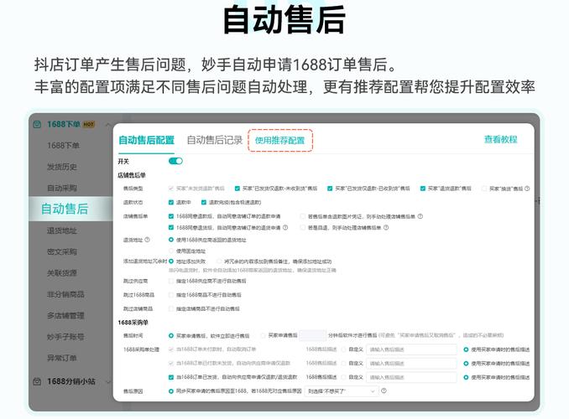The width and height of the screenshot is (569, 419).
Task: Select delayed 买家申请售后 minutes radio
Action: point(263,336)
